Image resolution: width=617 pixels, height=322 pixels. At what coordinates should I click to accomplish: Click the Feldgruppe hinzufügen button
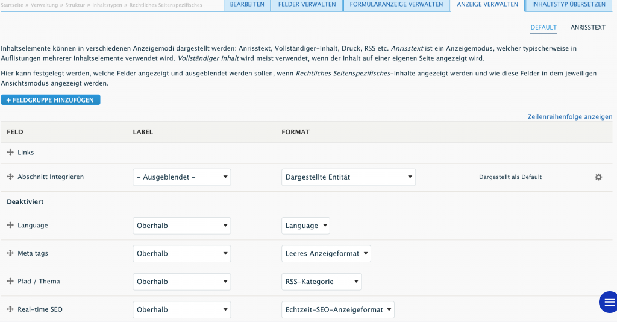click(51, 100)
